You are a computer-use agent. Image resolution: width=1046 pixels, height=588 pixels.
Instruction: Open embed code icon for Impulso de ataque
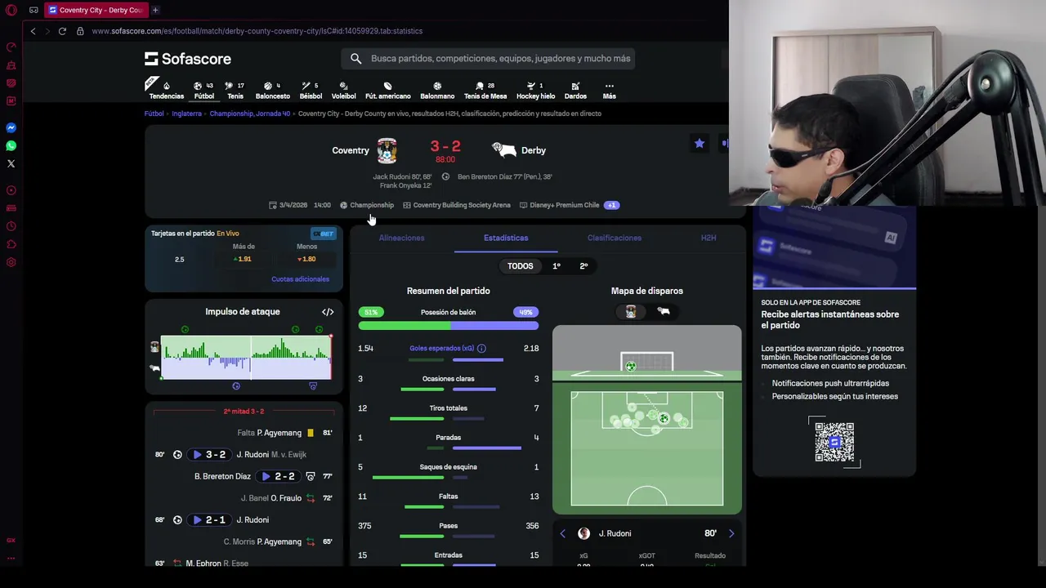point(328,312)
